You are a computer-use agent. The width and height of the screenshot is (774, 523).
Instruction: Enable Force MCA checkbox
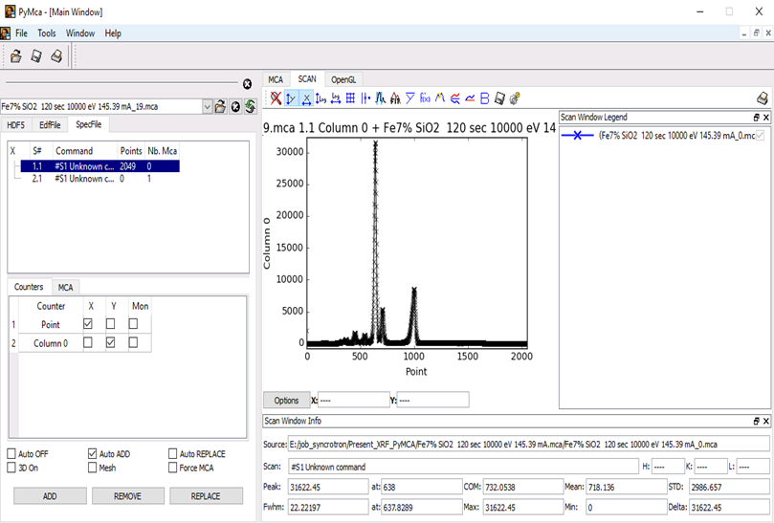173,468
